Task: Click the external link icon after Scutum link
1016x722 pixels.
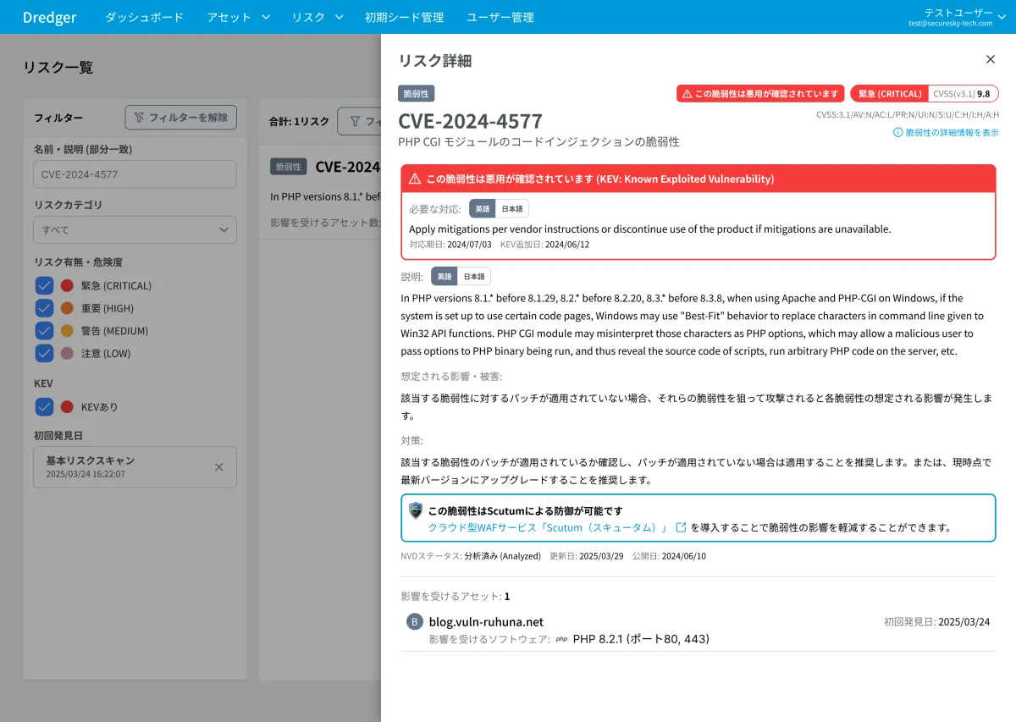Action: [x=681, y=527]
